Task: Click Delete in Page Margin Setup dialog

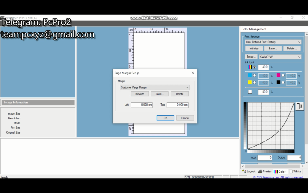Action: (180, 94)
